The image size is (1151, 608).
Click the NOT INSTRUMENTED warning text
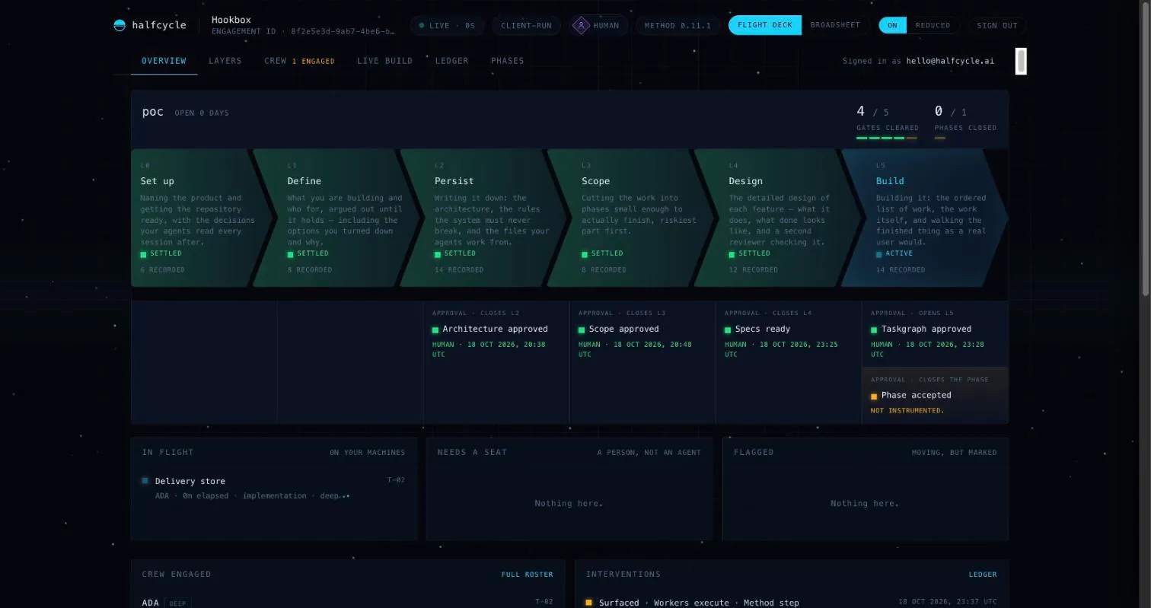point(907,411)
